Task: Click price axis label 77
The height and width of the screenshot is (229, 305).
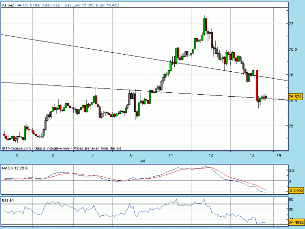Action: [x=291, y=24]
